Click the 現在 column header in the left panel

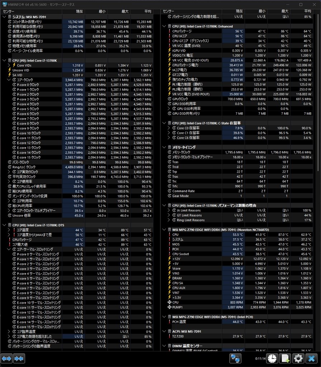coord(74,11)
